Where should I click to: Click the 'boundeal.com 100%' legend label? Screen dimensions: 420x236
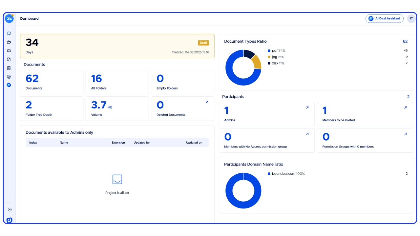[x=288, y=174]
